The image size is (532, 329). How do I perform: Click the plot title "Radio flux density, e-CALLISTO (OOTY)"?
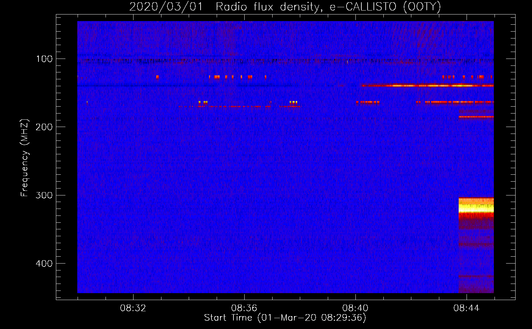click(328, 7)
